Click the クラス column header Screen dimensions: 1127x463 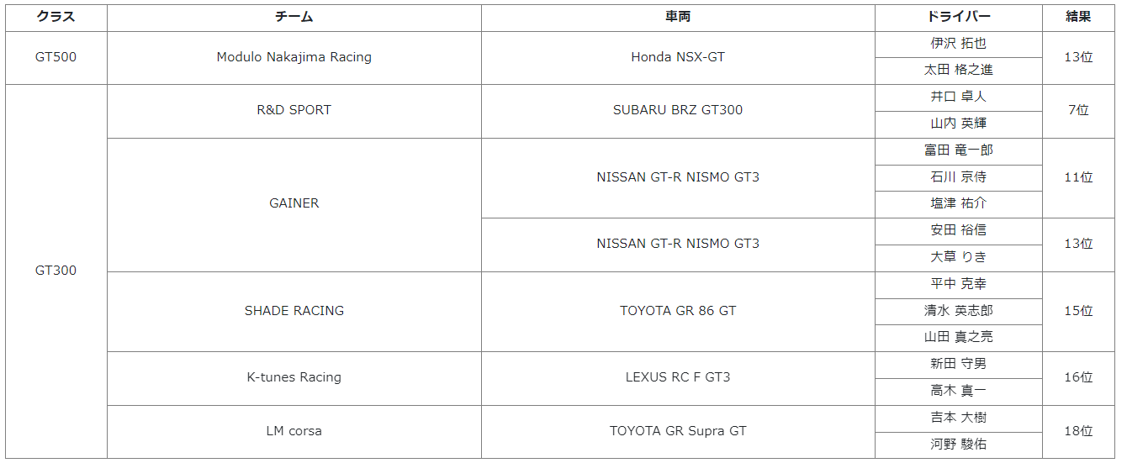56,17
